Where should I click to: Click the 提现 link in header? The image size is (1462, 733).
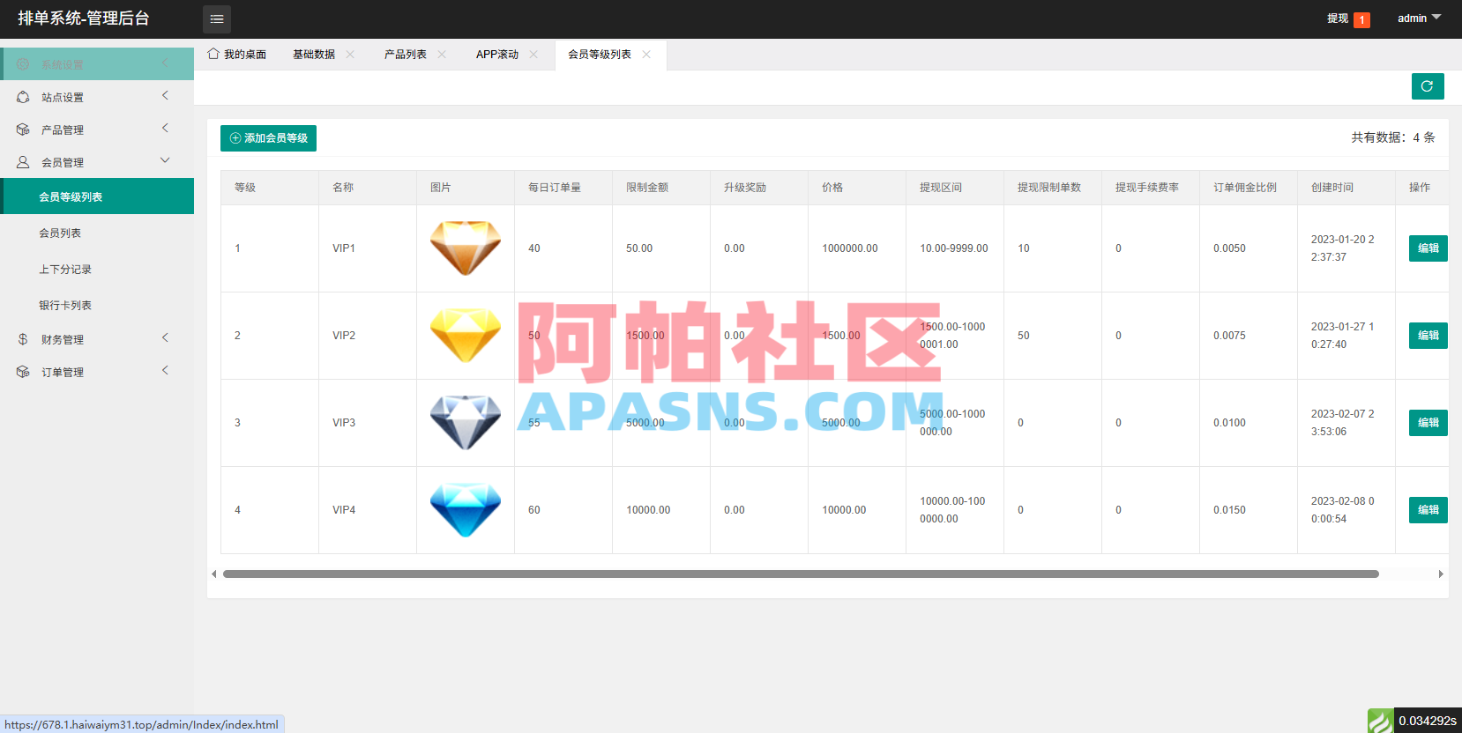pyautogui.click(x=1338, y=19)
